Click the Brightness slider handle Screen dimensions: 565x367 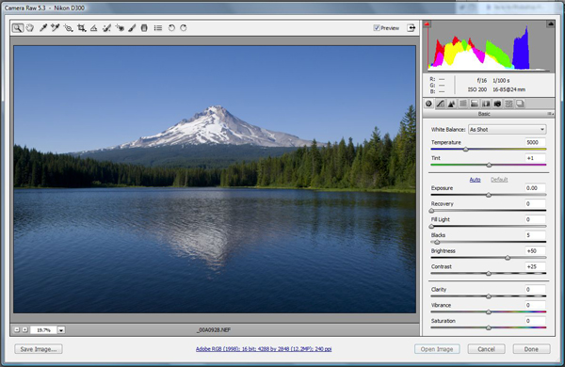[x=508, y=258]
